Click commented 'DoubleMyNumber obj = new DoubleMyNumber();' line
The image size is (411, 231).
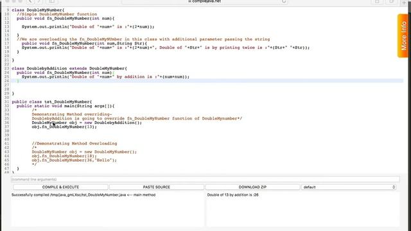point(84,152)
